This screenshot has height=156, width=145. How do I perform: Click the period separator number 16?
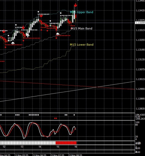76,147
